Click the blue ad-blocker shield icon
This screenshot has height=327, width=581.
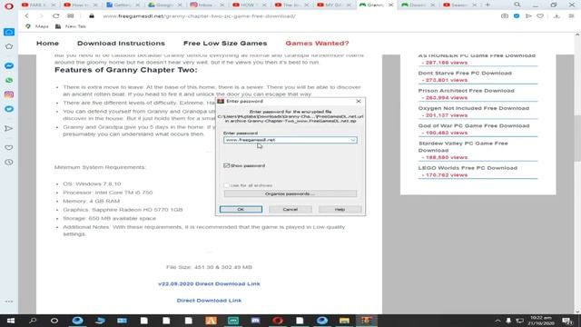pyautogui.click(x=517, y=16)
